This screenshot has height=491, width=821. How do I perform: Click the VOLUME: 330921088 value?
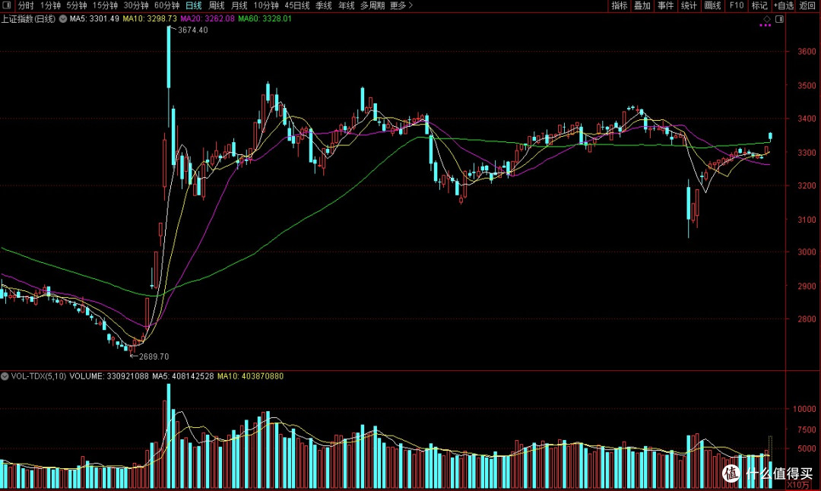pyautogui.click(x=109, y=376)
